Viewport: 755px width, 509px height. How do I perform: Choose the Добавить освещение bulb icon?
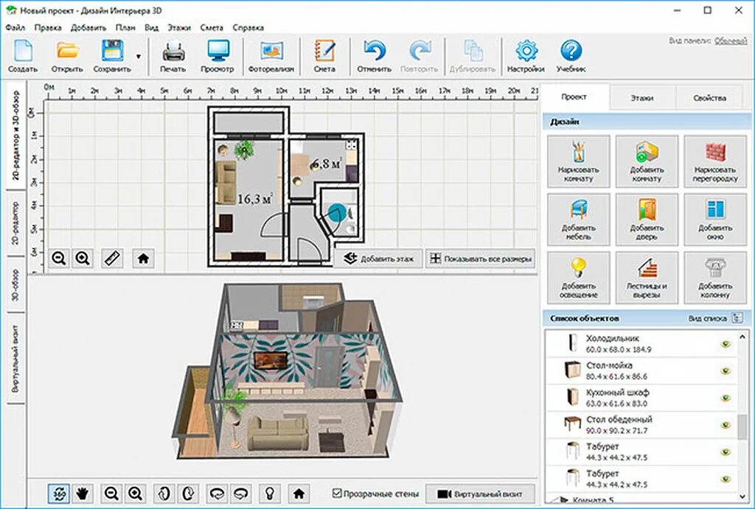579,276
